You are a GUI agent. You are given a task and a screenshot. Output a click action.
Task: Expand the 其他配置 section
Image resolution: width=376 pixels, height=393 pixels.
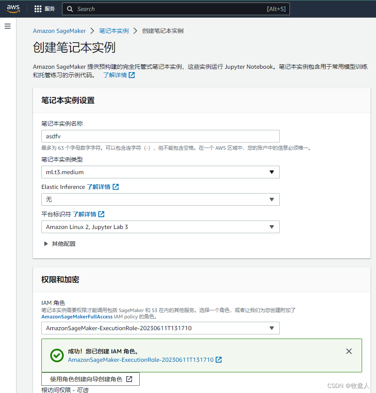pos(60,244)
